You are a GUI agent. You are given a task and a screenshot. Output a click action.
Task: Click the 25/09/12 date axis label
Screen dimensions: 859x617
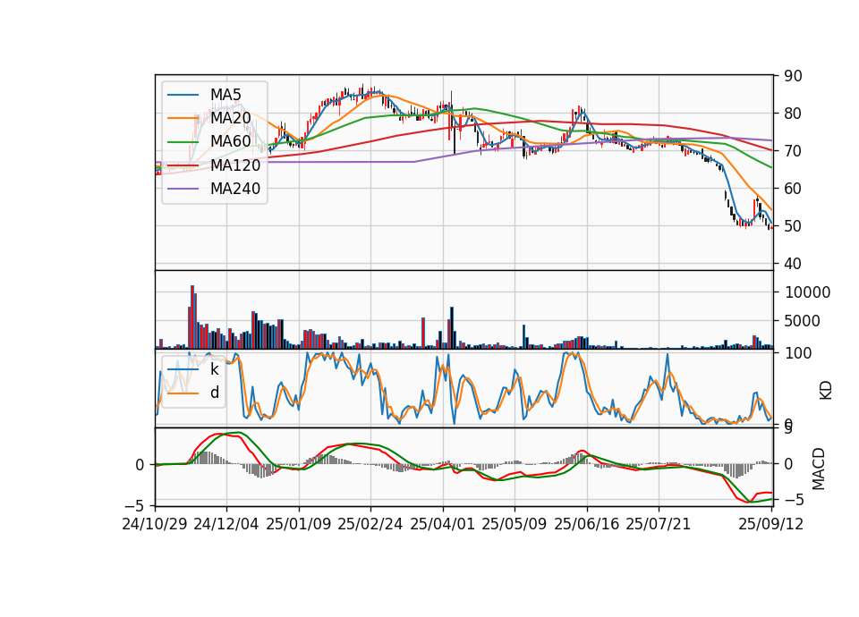(x=770, y=525)
